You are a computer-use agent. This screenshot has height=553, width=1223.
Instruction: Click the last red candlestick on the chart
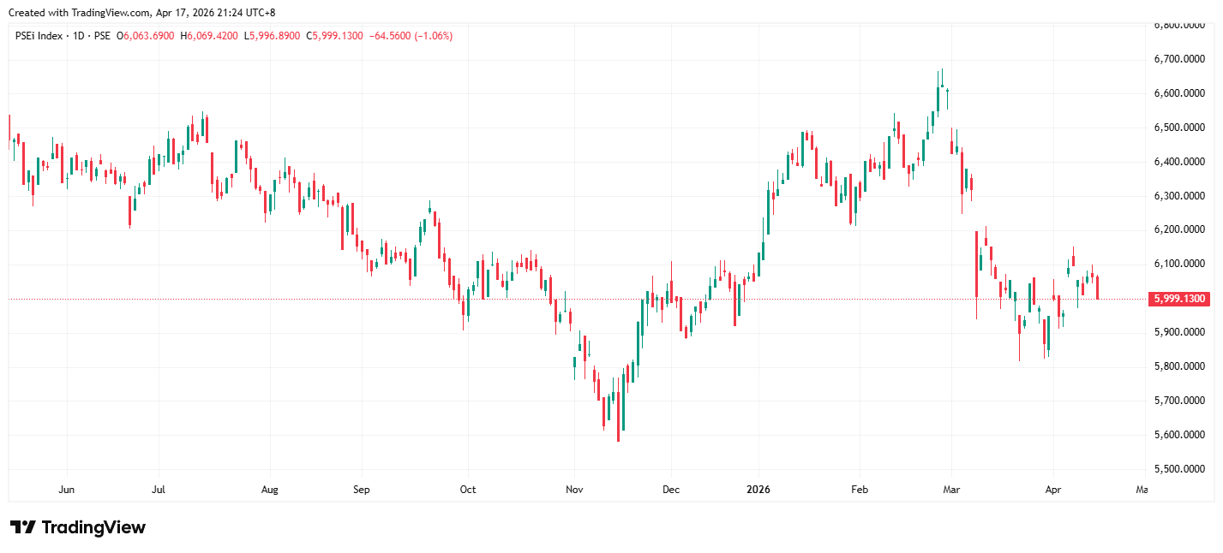[1098, 288]
